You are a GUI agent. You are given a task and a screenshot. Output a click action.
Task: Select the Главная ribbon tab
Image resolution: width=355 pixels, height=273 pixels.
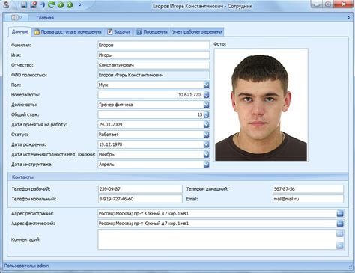[45, 18]
